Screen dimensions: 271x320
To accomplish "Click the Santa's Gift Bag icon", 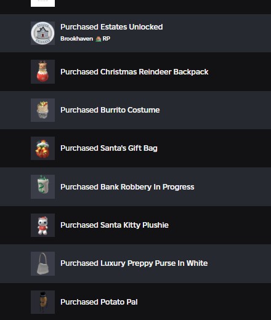I will 42,148.
